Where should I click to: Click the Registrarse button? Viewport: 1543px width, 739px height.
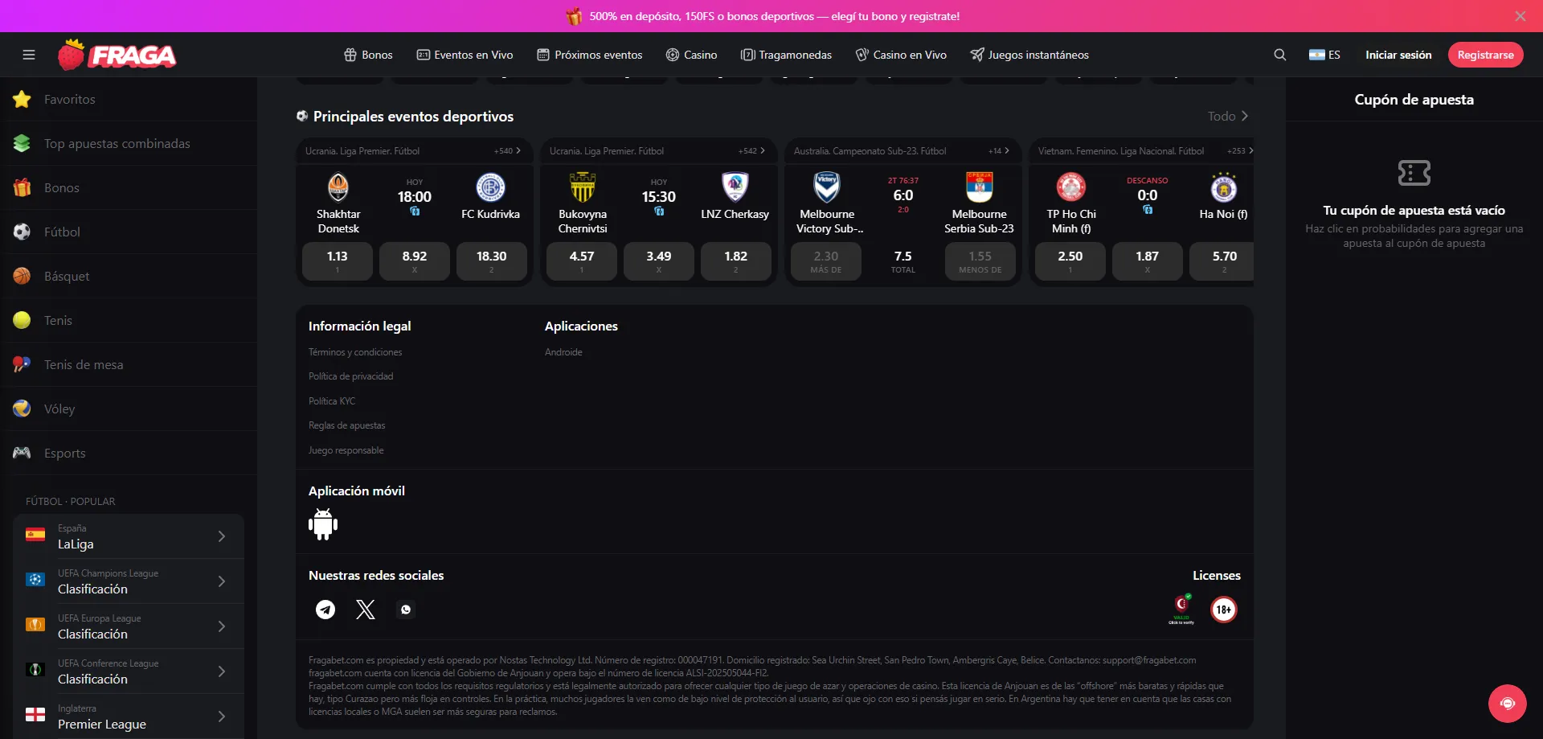(1486, 55)
